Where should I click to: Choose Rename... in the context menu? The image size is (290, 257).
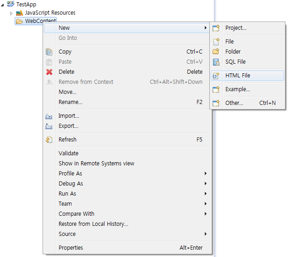70,102
